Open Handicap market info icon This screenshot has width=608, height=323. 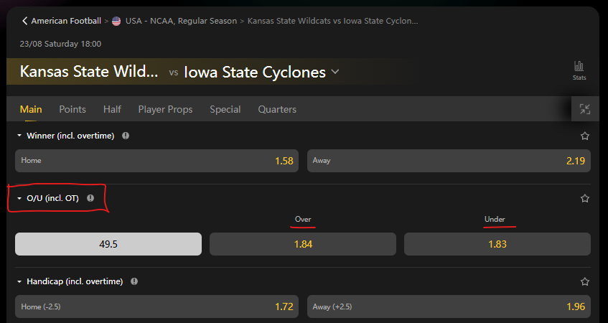coord(134,281)
